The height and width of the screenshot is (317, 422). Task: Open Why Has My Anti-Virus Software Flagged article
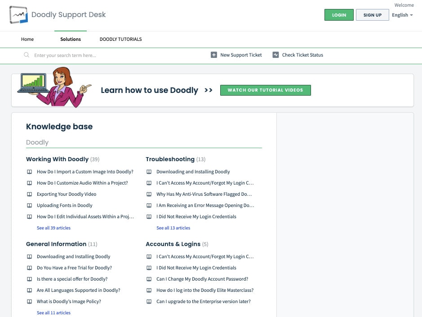[204, 194]
